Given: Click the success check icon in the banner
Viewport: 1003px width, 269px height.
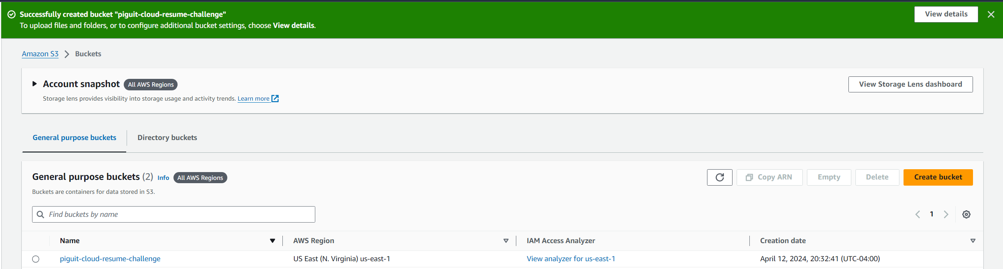Looking at the screenshot, I should point(12,14).
